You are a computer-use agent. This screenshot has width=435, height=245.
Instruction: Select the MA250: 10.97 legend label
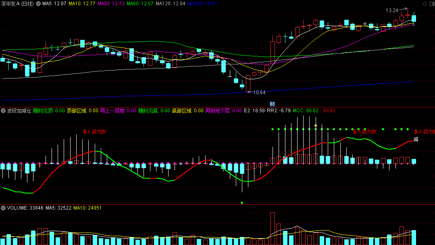coord(202,4)
